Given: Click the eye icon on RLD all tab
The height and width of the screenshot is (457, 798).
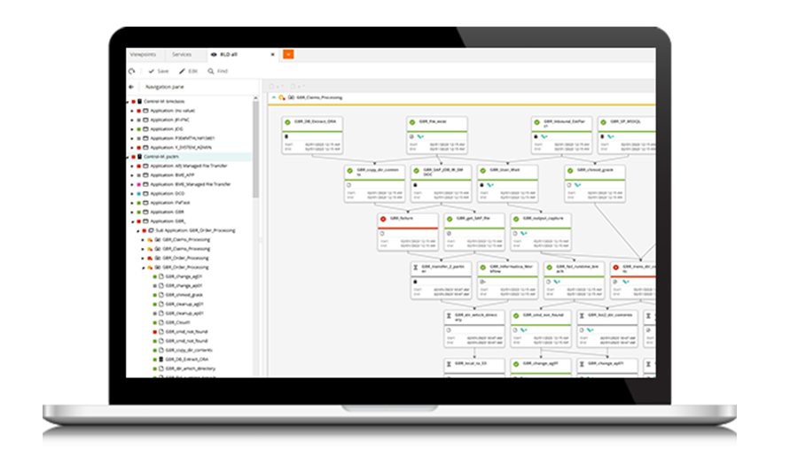Looking at the screenshot, I should point(214,54).
